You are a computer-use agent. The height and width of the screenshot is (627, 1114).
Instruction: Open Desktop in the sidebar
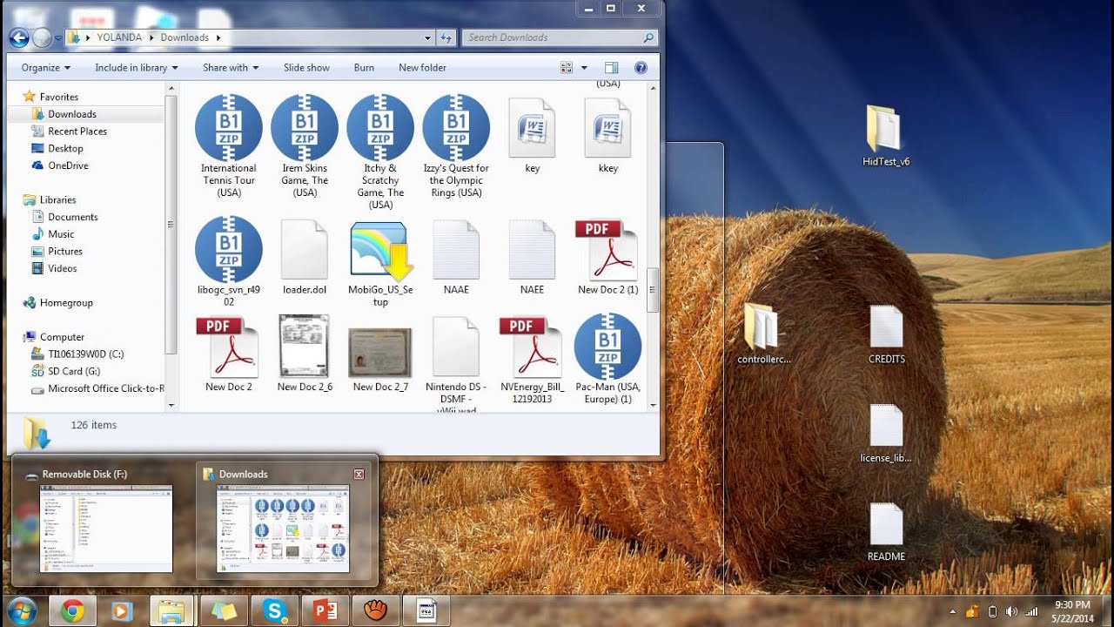coord(65,148)
